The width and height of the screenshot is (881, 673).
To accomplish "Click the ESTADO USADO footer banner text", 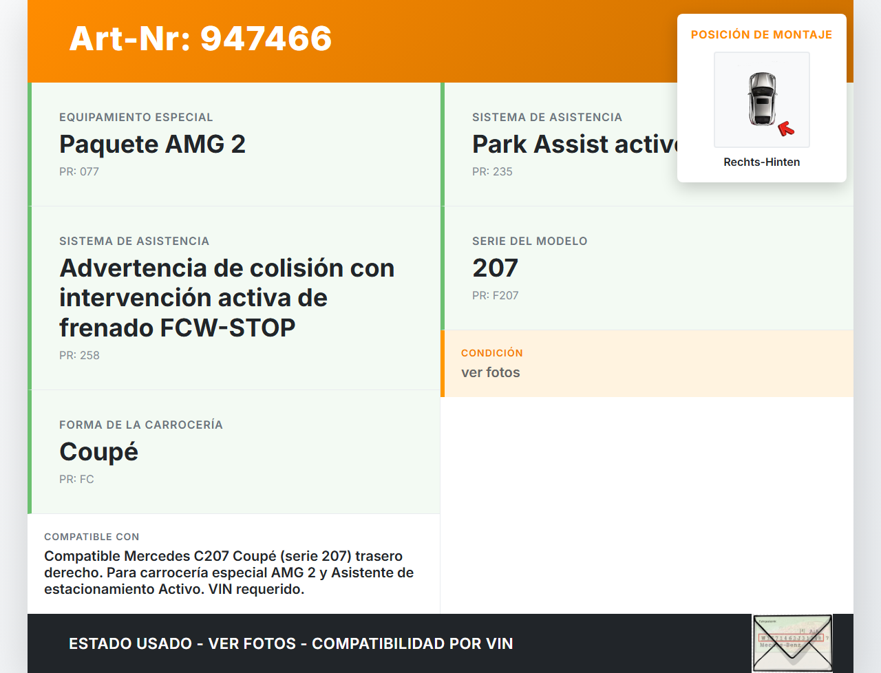I will click(290, 644).
